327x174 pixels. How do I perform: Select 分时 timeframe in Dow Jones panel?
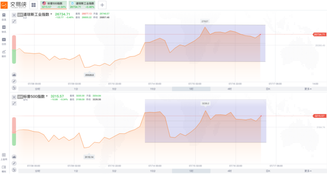pyautogui.click(x=37, y=89)
